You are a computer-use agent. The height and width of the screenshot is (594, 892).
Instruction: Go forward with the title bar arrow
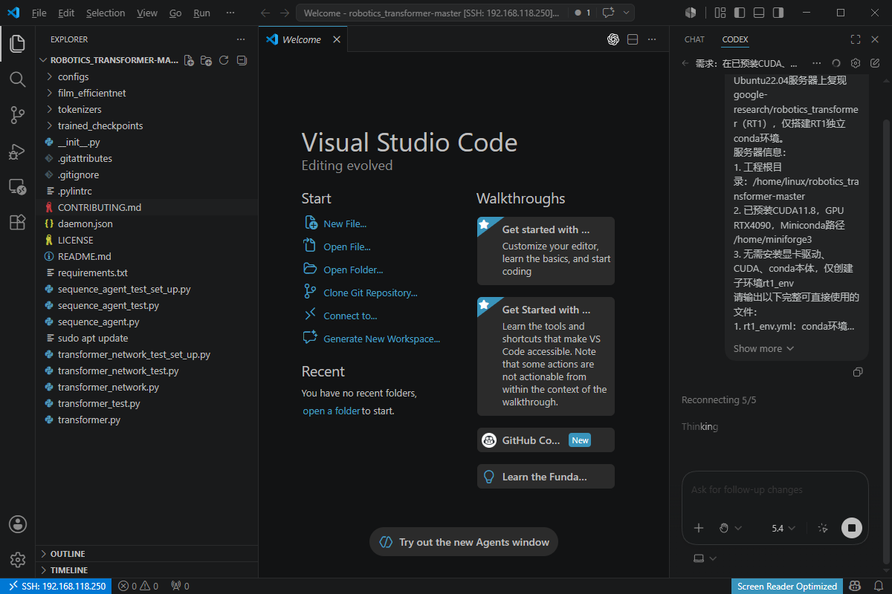[285, 13]
